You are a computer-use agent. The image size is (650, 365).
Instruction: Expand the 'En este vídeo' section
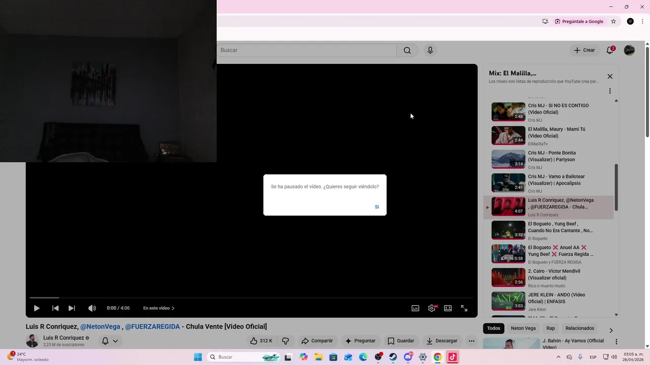(x=158, y=308)
